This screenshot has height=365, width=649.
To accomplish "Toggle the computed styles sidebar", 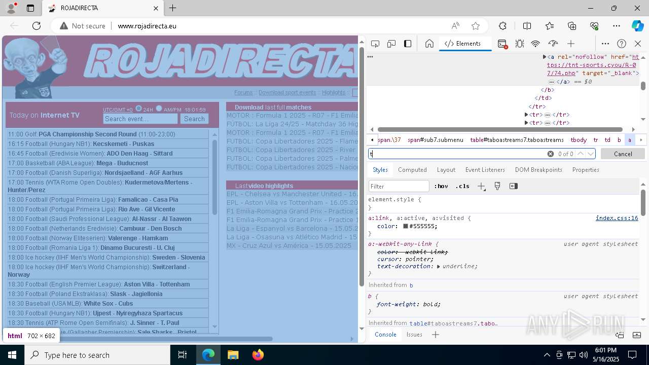I will (514, 186).
